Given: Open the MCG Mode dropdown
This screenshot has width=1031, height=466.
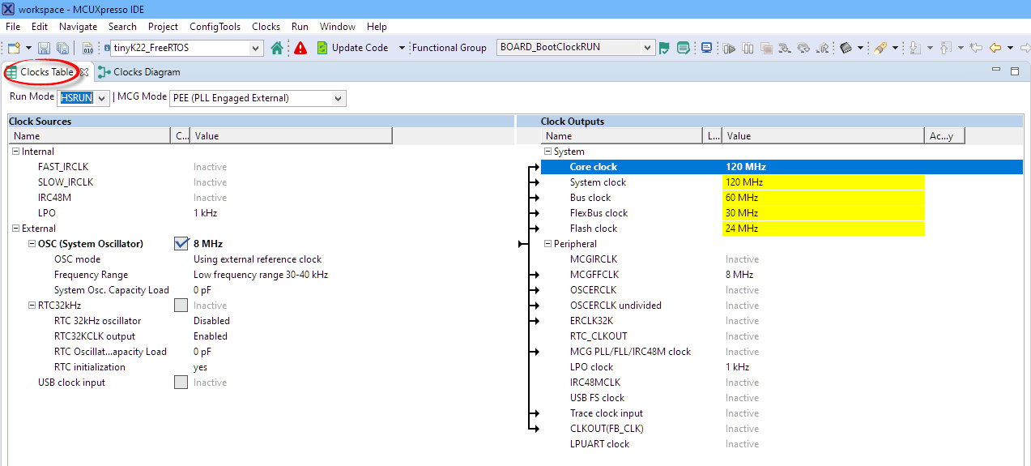Looking at the screenshot, I should (338, 98).
